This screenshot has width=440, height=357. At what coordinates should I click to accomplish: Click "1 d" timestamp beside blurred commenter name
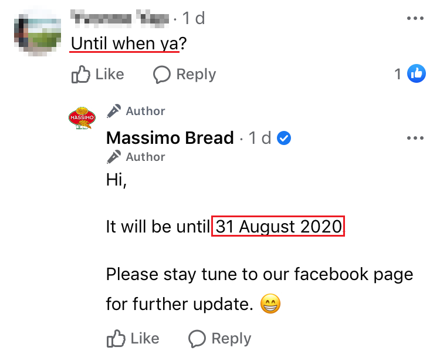[194, 19]
